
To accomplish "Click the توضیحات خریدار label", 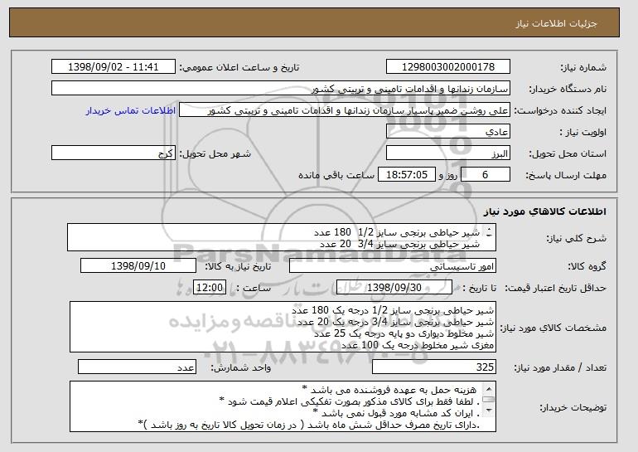I will click(x=573, y=407).
